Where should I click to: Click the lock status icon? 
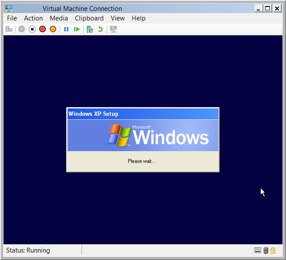coord(273,250)
